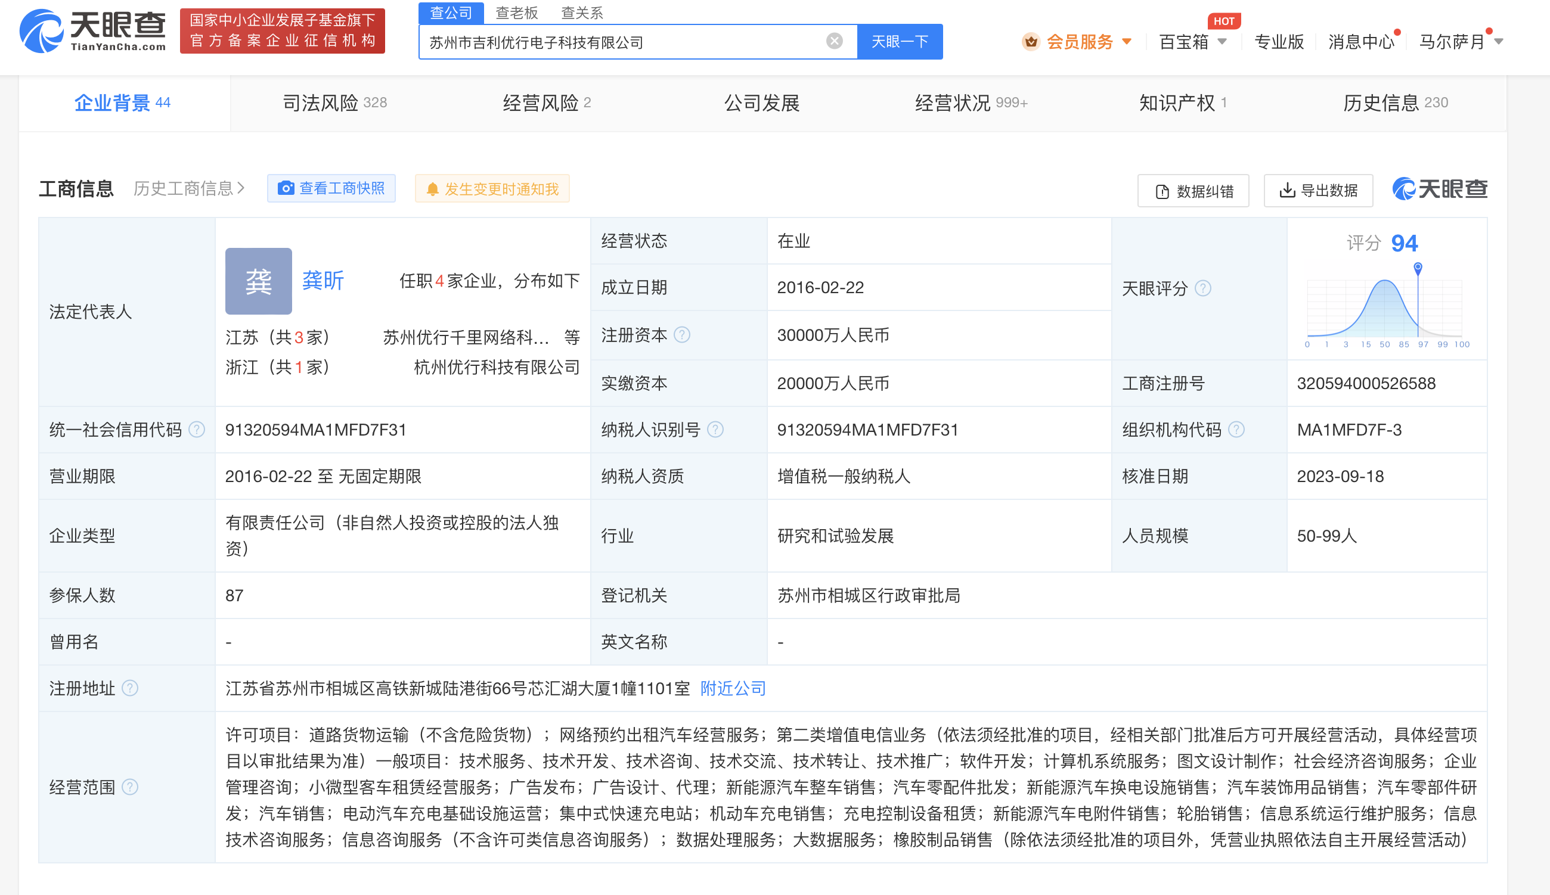Click 杭州优行科技有限公司 entry
1550x895 pixels.
[x=497, y=367]
